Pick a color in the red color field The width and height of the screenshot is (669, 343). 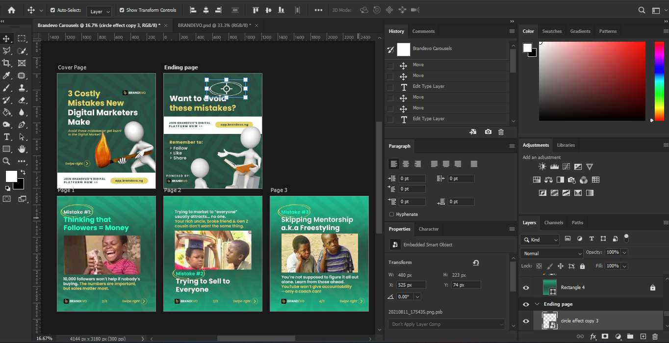coord(592,81)
